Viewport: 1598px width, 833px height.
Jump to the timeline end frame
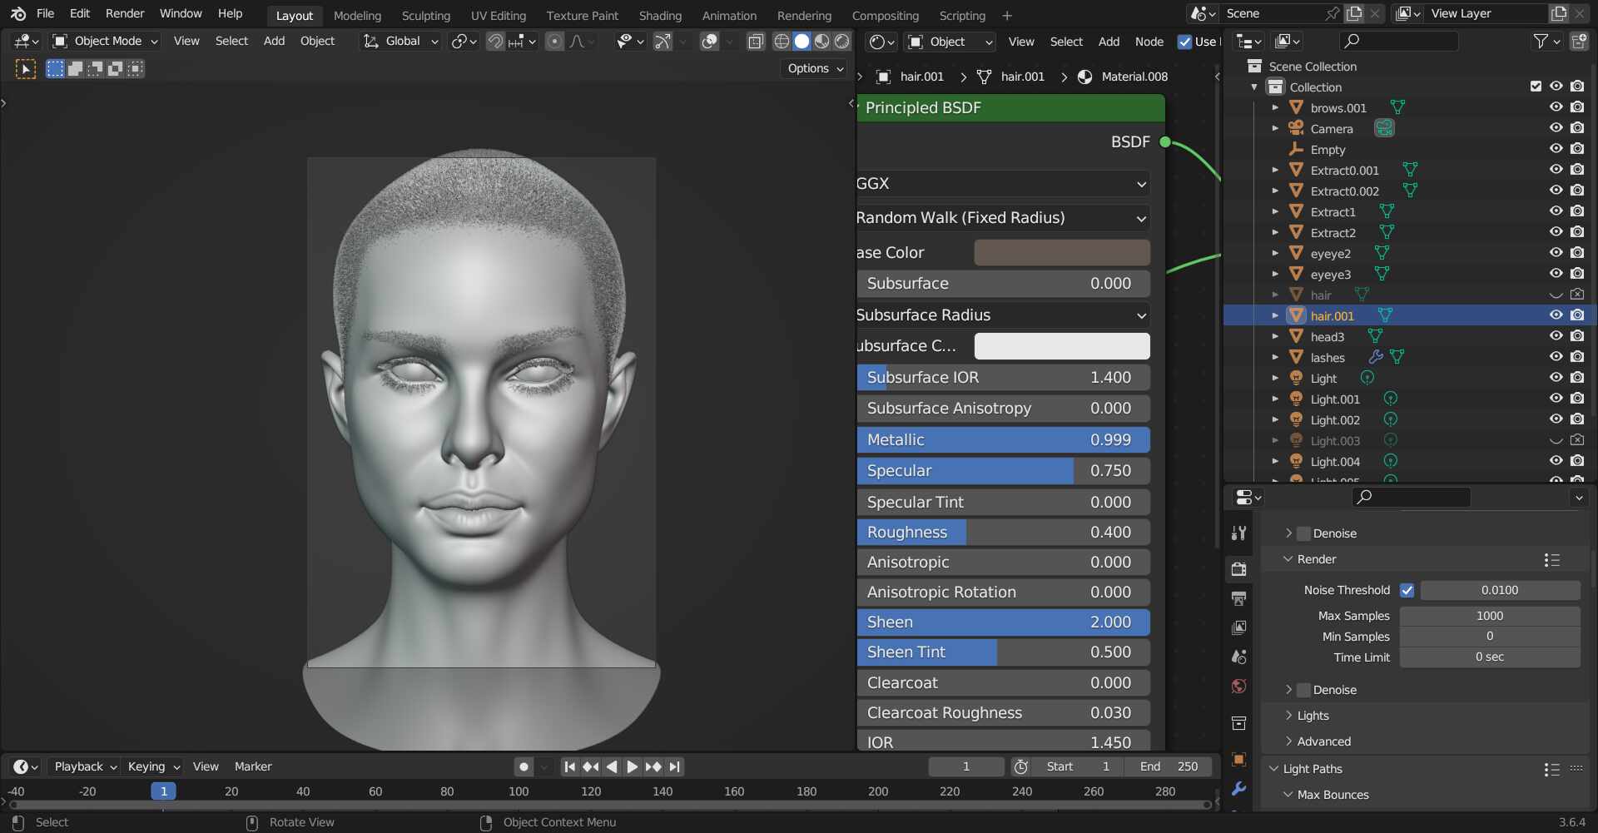(x=675, y=766)
